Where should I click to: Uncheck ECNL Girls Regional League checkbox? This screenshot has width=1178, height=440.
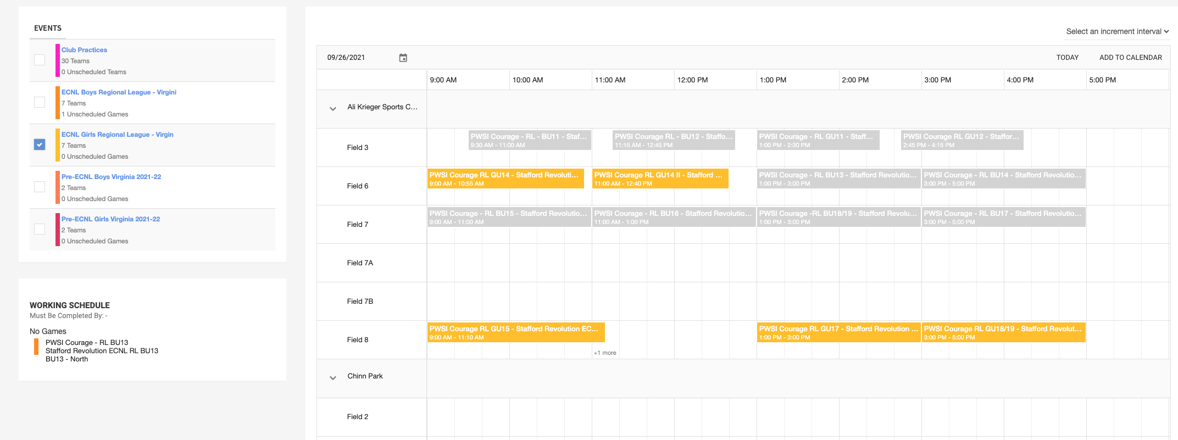40,144
